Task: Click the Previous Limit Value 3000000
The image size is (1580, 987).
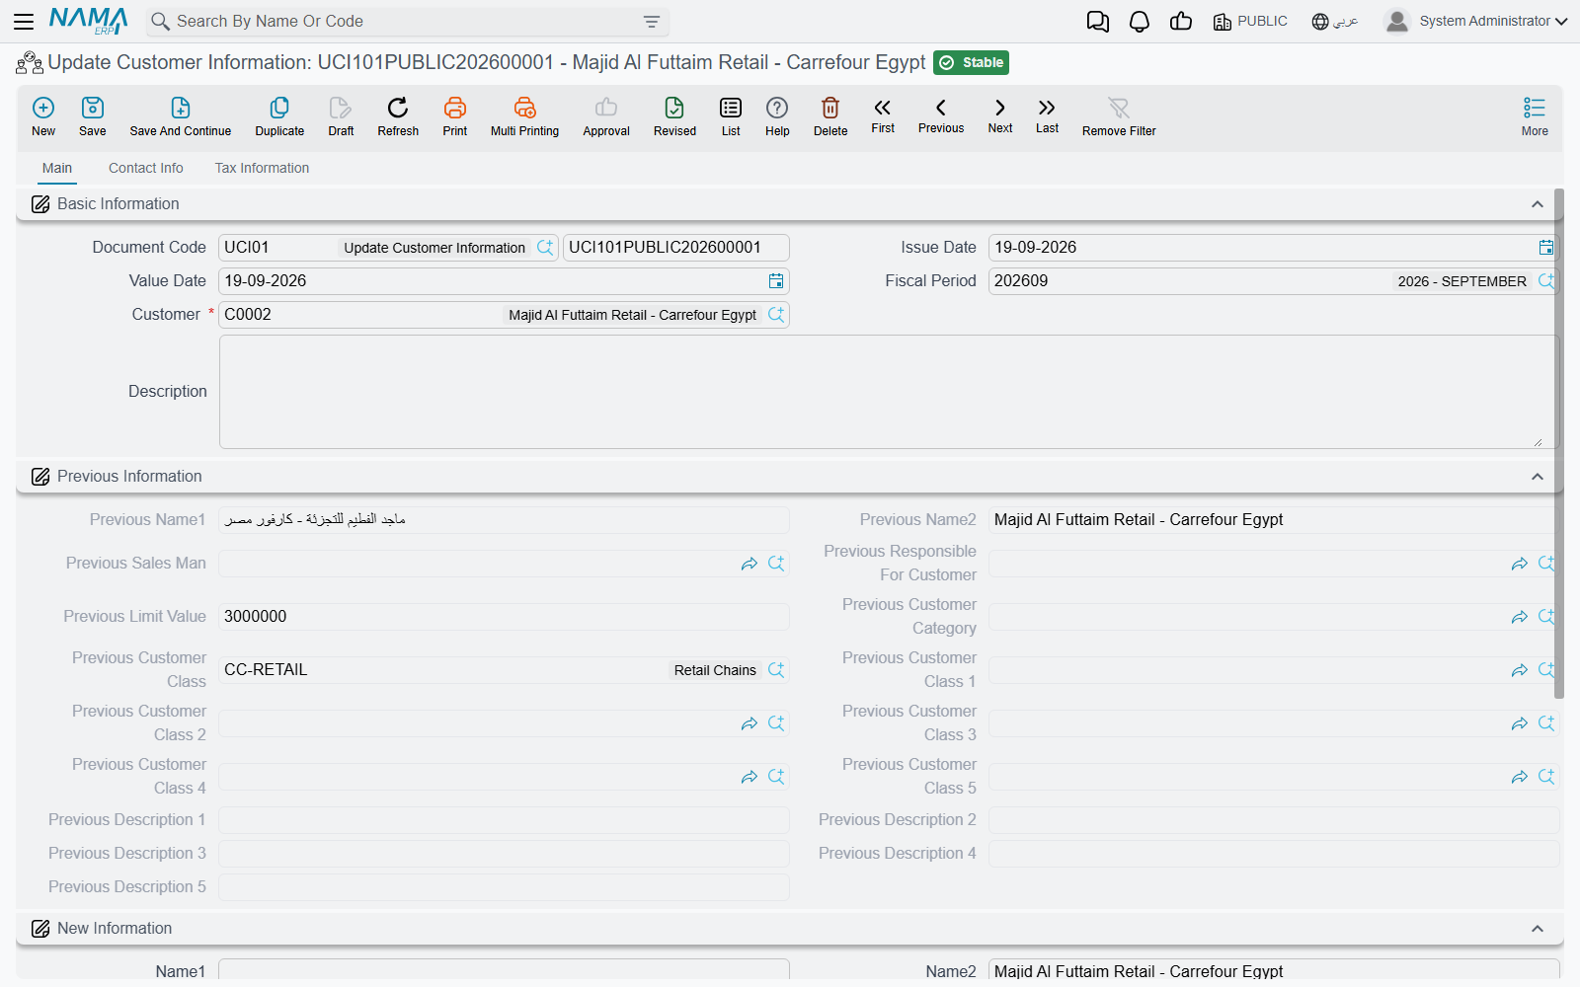Action: (x=504, y=617)
